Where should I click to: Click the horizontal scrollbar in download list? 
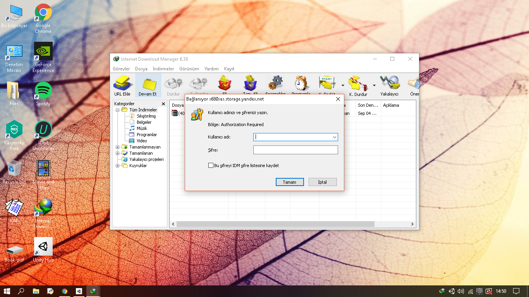coord(276,224)
